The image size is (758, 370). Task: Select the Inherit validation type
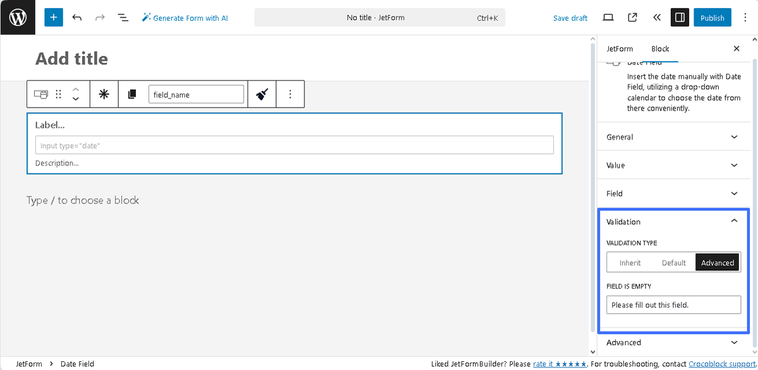click(x=629, y=262)
